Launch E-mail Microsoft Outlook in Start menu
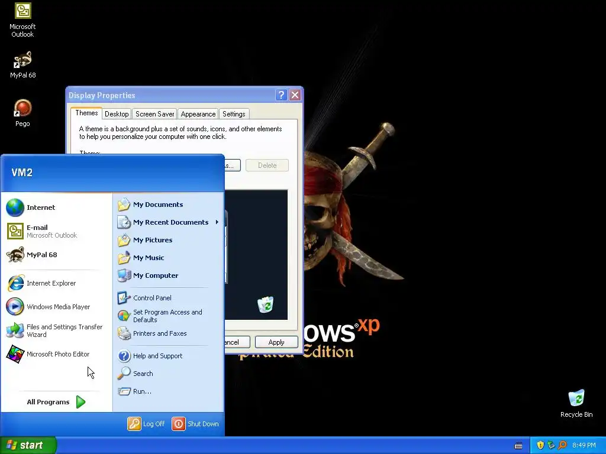The image size is (606, 454). (57, 231)
